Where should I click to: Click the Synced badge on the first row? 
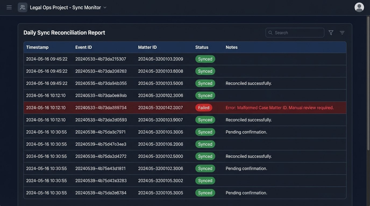pos(205,59)
